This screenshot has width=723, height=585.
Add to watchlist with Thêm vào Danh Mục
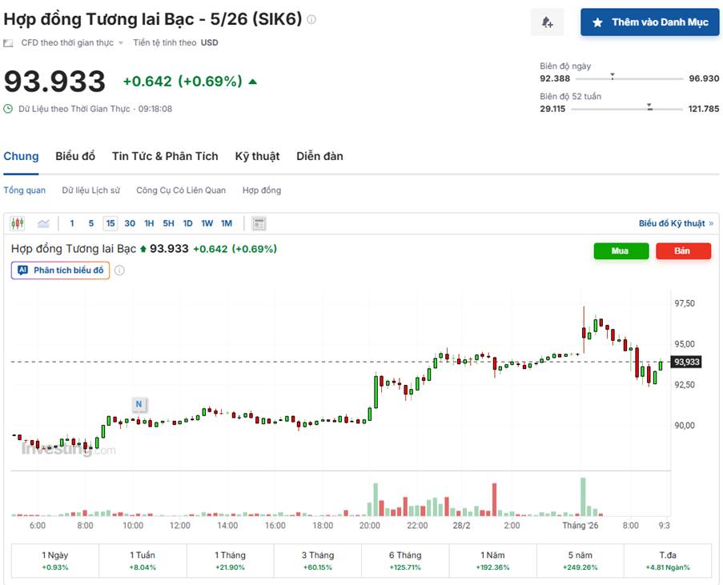point(649,22)
